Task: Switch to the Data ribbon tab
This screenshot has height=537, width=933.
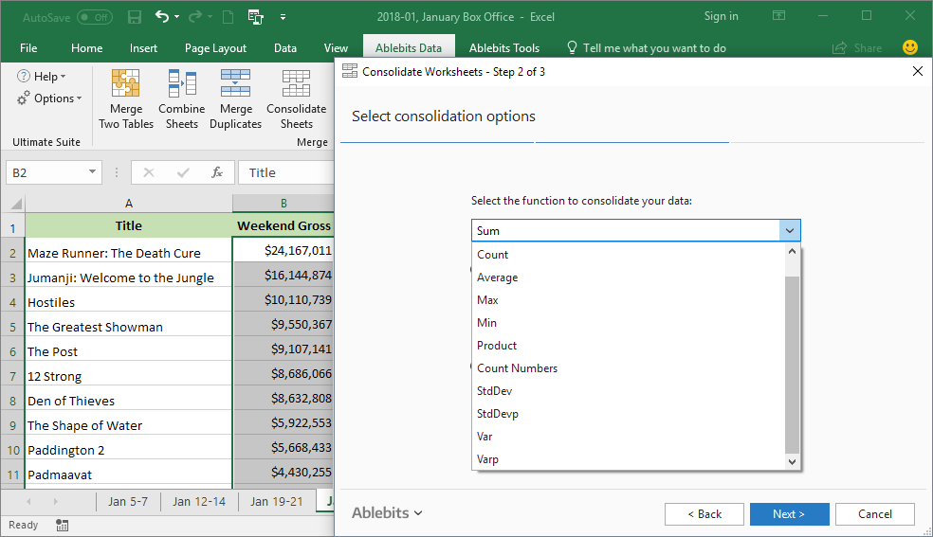Action: pos(285,48)
